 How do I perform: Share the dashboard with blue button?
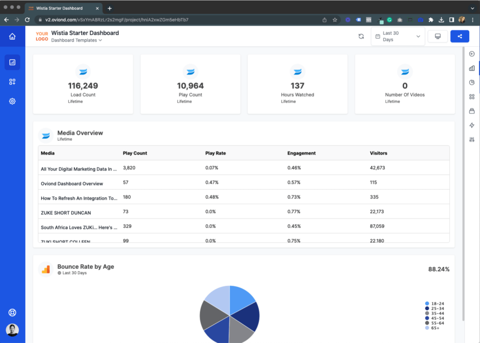(x=460, y=37)
